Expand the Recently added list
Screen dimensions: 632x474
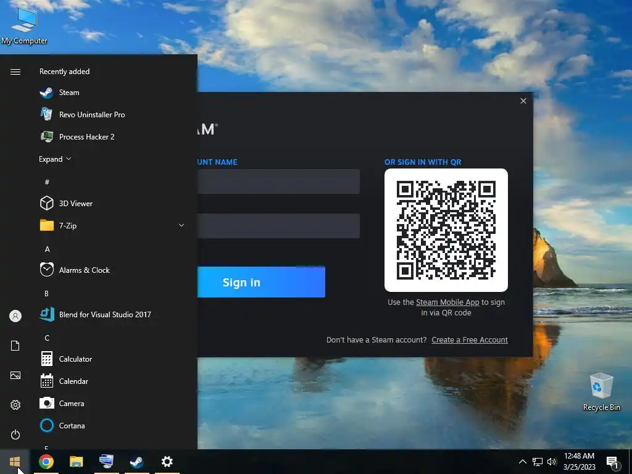pyautogui.click(x=55, y=159)
